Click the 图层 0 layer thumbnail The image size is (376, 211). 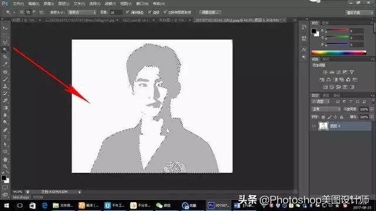323,126
